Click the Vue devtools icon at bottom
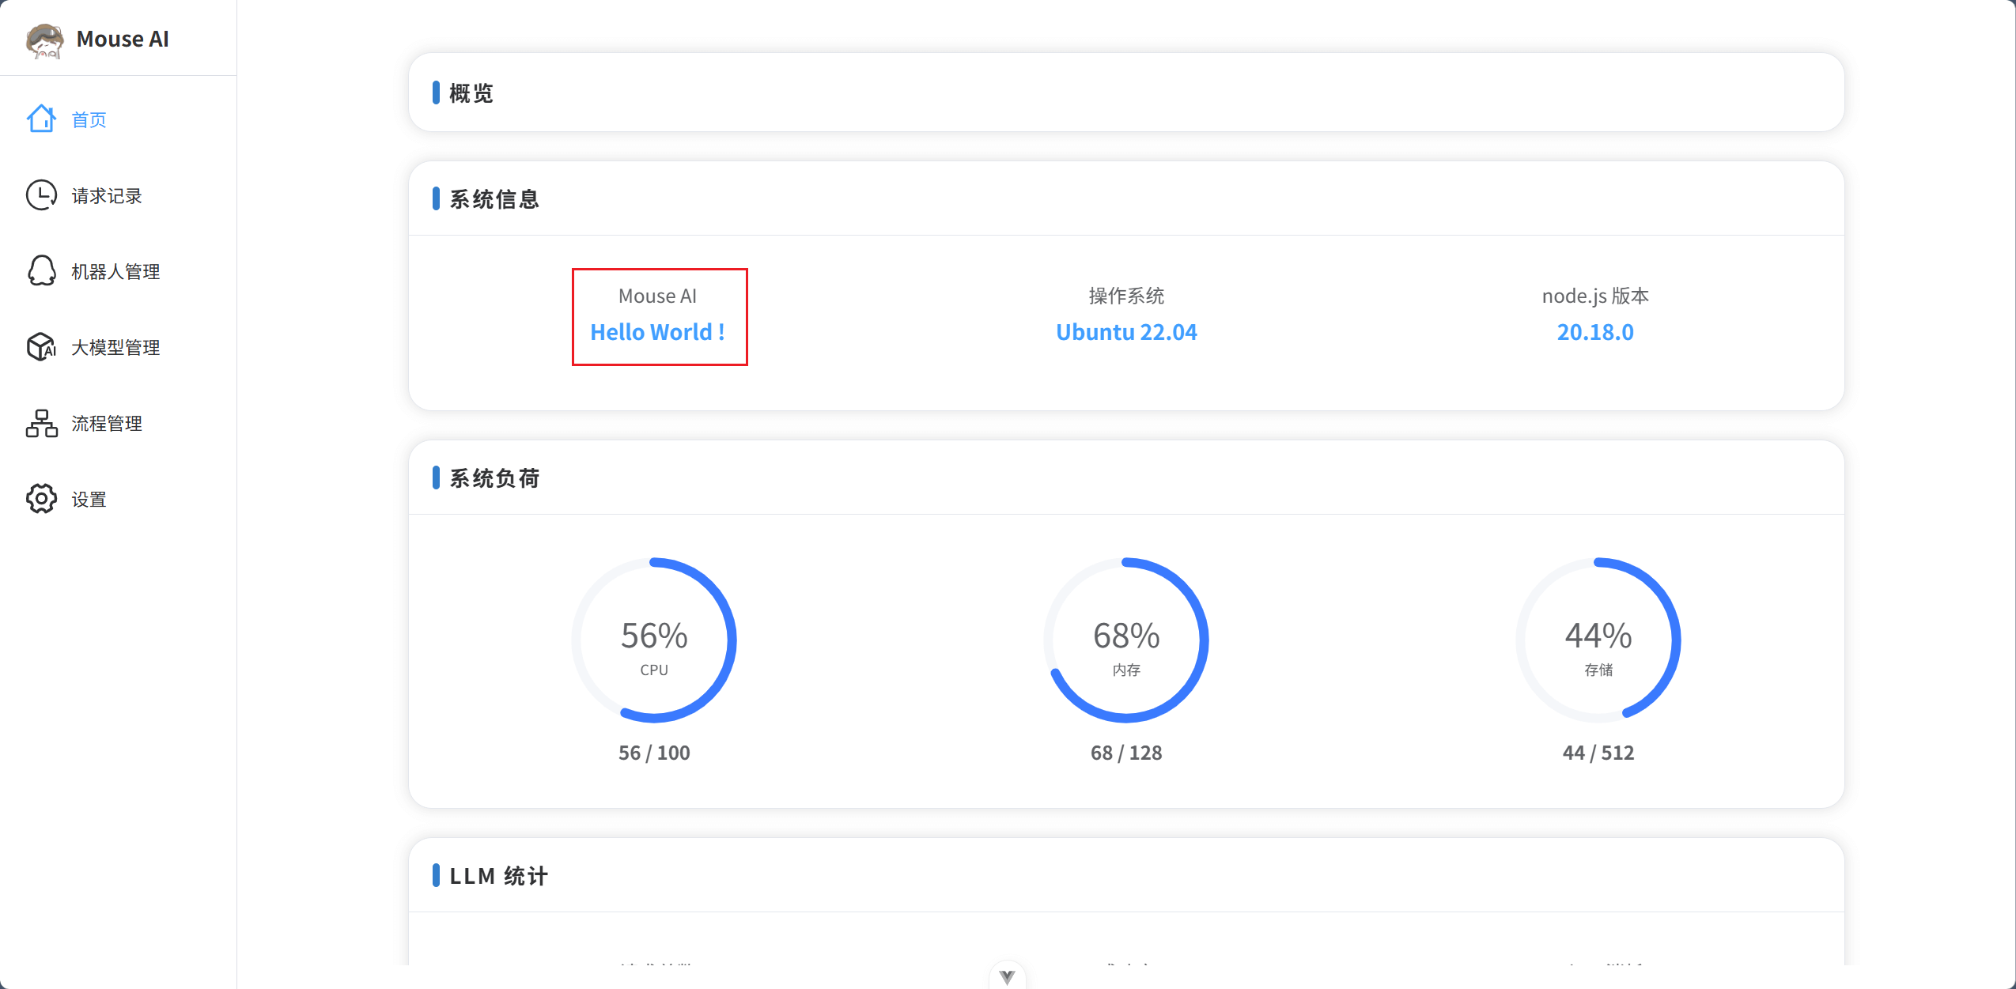This screenshot has height=989, width=2016. coord(1007,977)
